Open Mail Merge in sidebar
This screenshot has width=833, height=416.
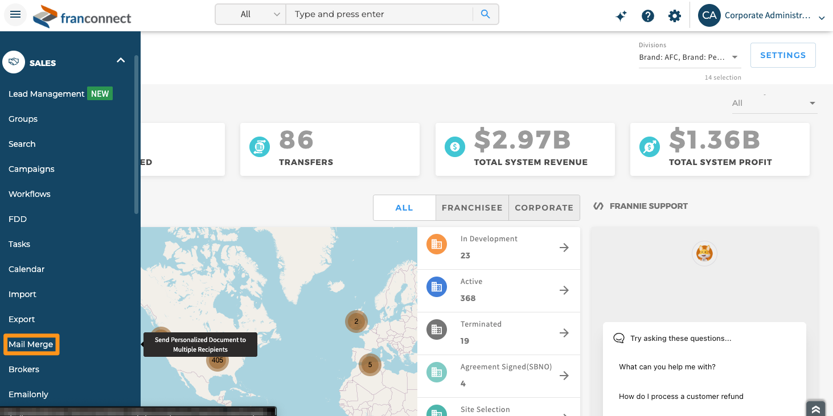coord(31,344)
